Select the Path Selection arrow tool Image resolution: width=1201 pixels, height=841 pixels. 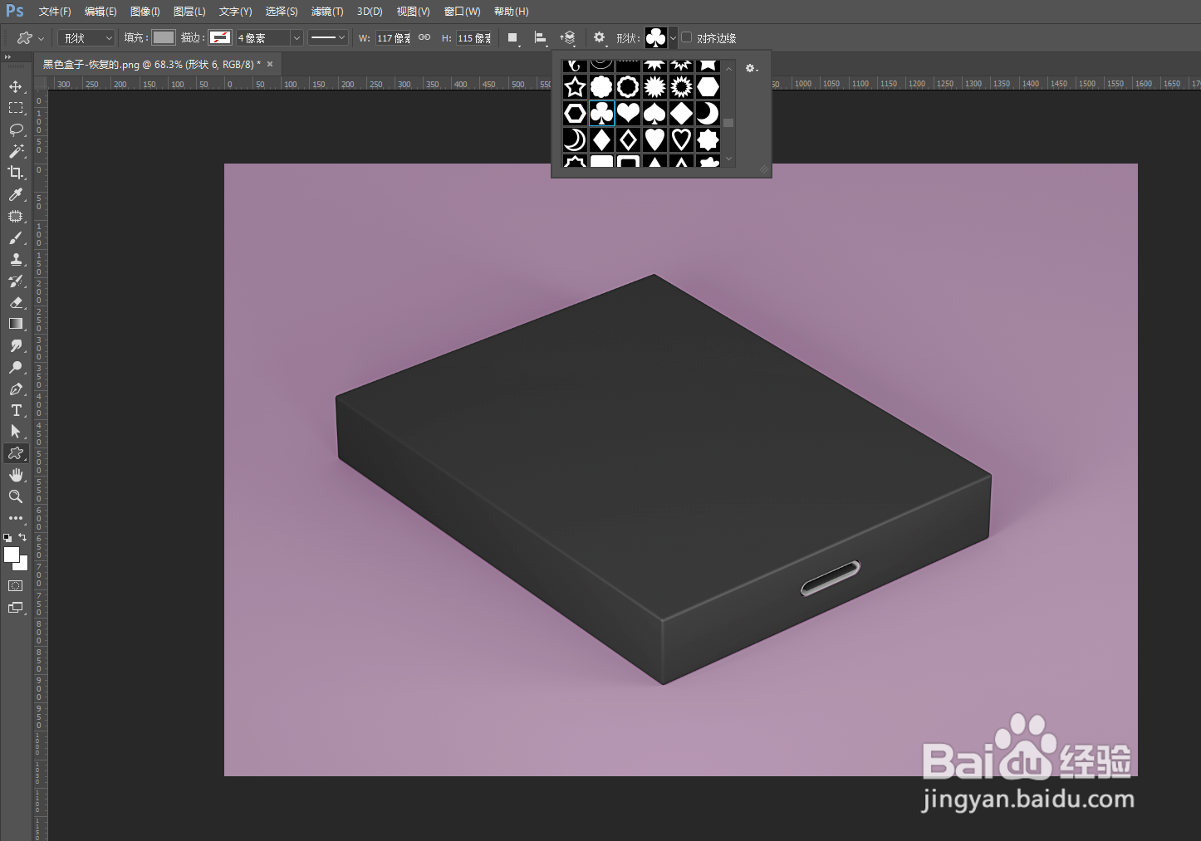16,432
